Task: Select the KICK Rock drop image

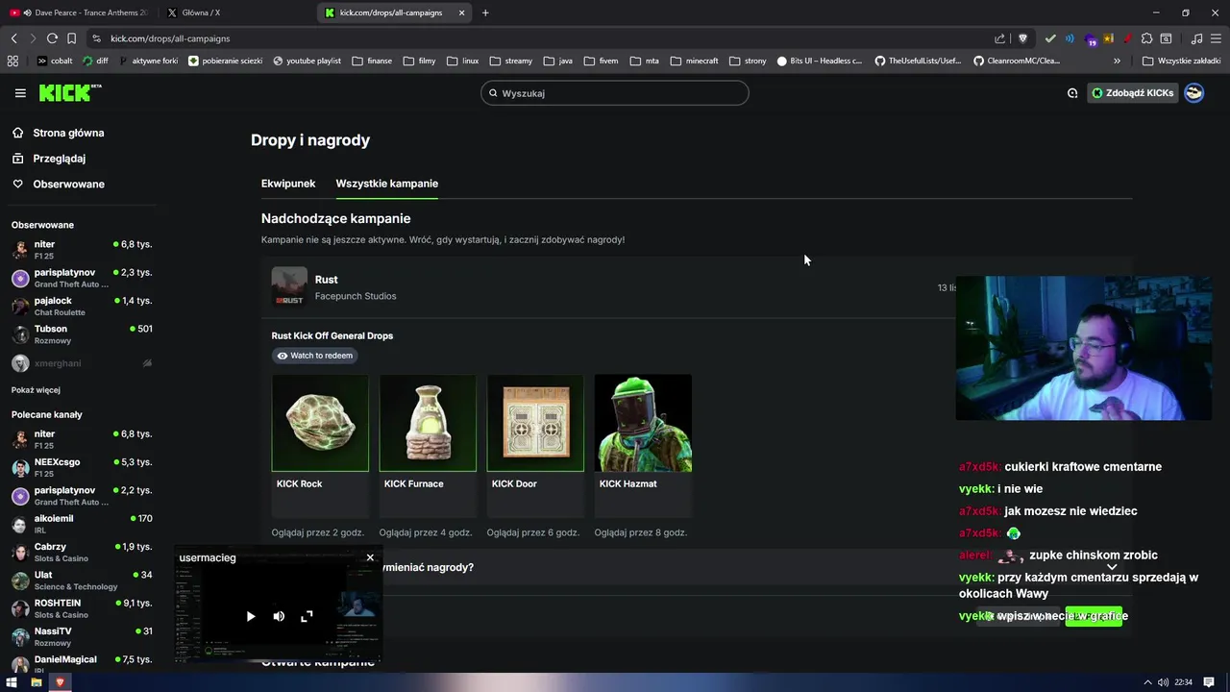Action: click(x=320, y=423)
